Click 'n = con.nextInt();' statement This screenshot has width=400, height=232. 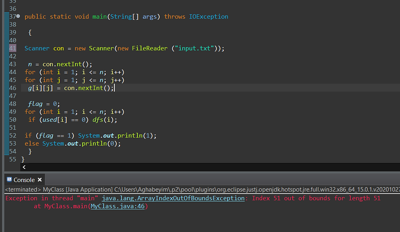(x=60, y=64)
